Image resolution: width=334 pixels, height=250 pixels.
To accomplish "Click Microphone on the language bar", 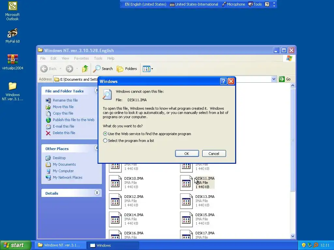I will click(x=234, y=4).
